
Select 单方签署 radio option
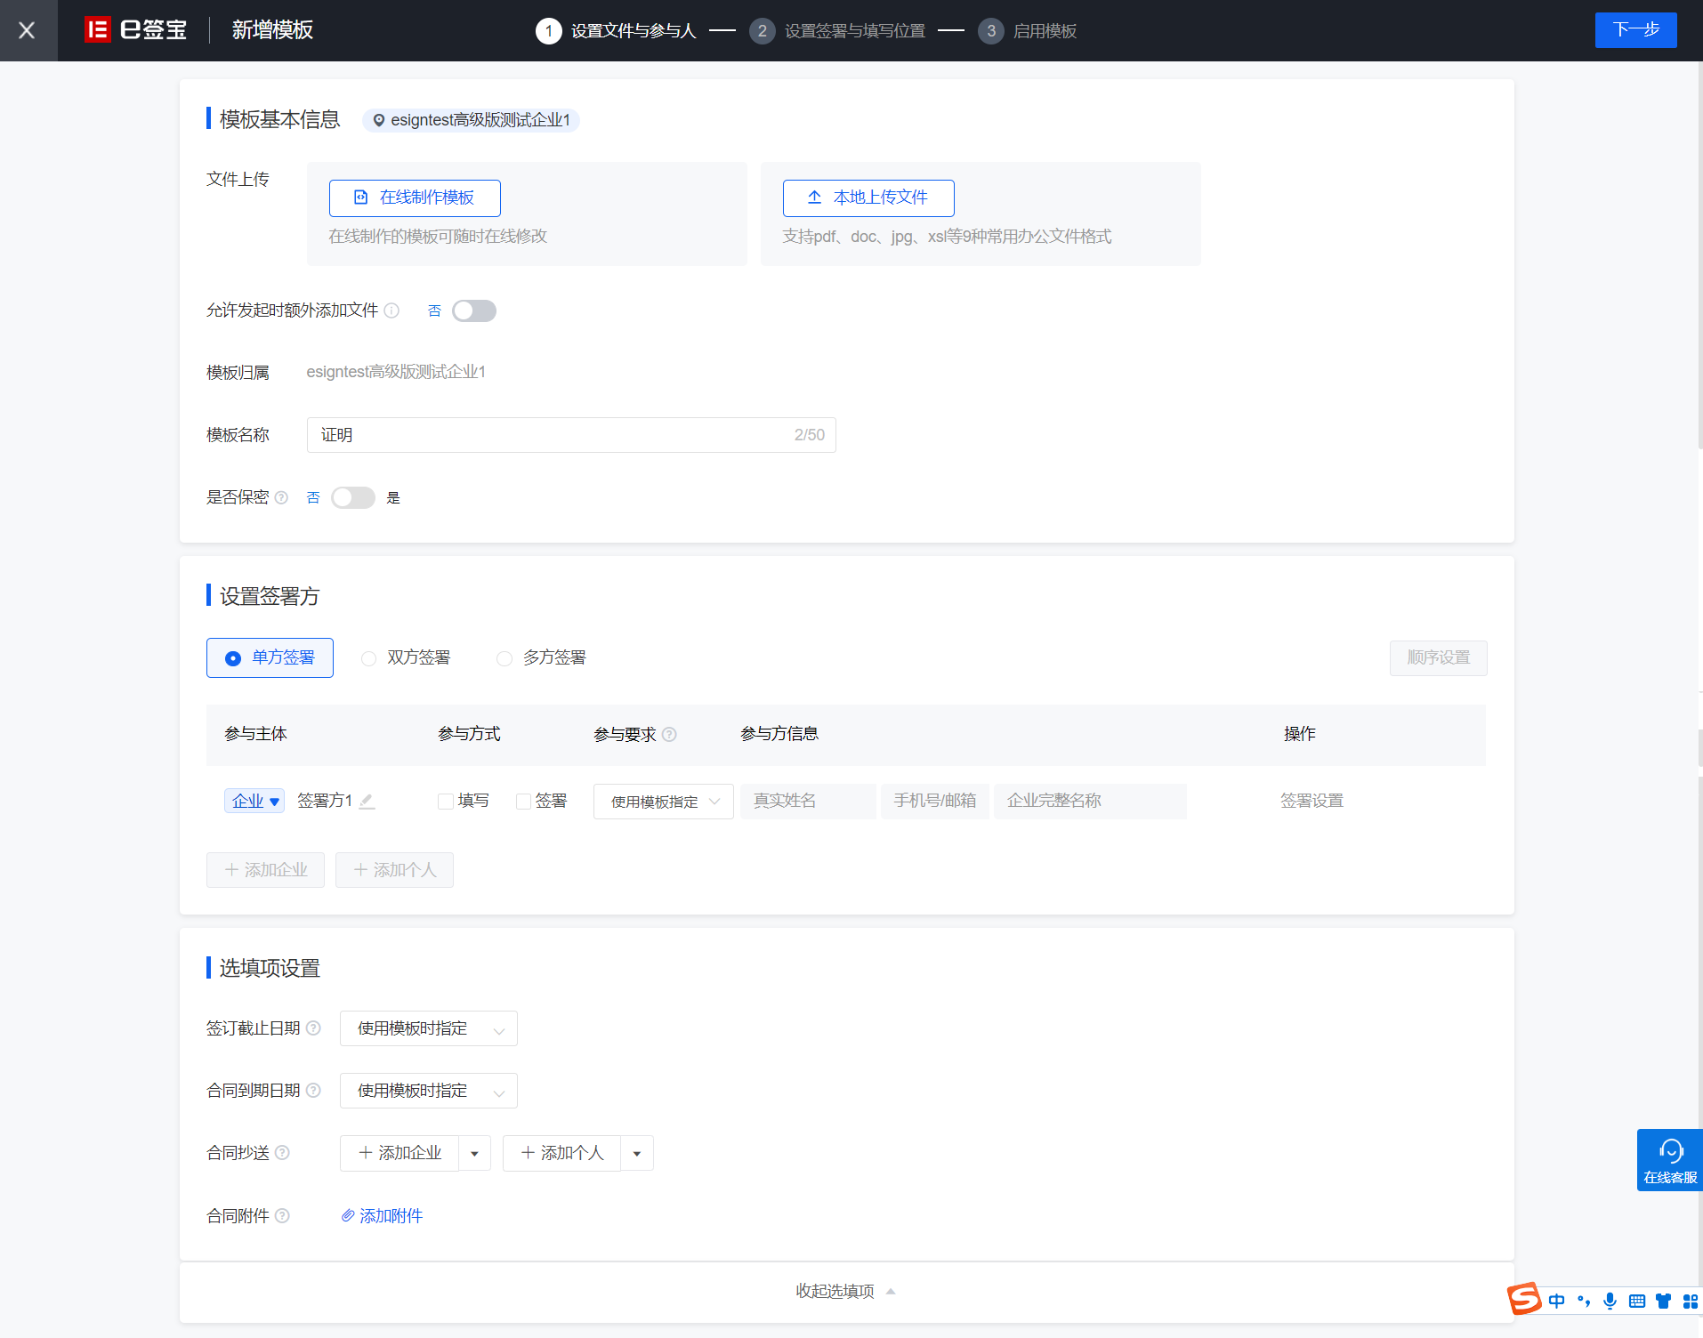click(x=270, y=657)
